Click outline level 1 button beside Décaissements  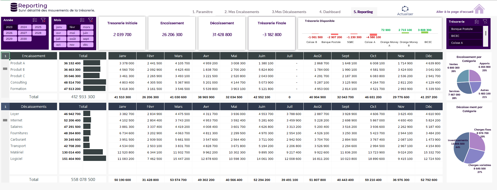click(x=5, y=106)
